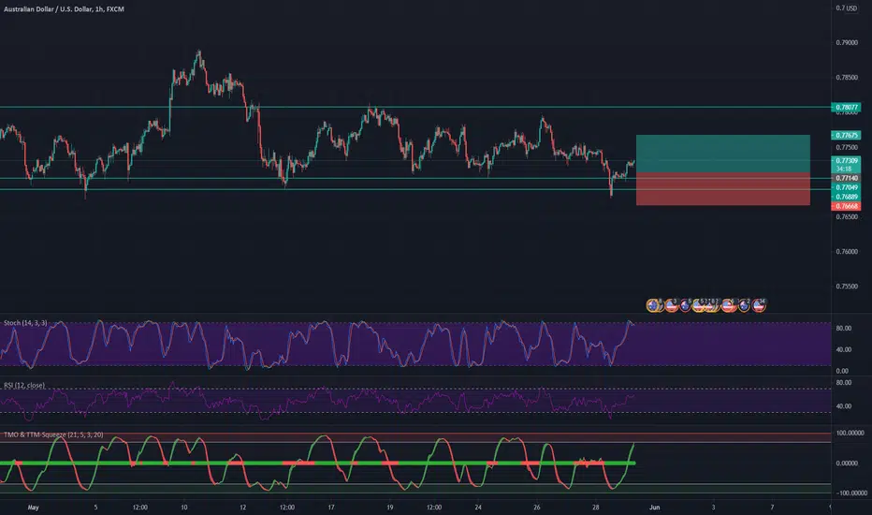Click the 34:18 candle countdown timer
The width and height of the screenshot is (872, 515).
pos(844,169)
